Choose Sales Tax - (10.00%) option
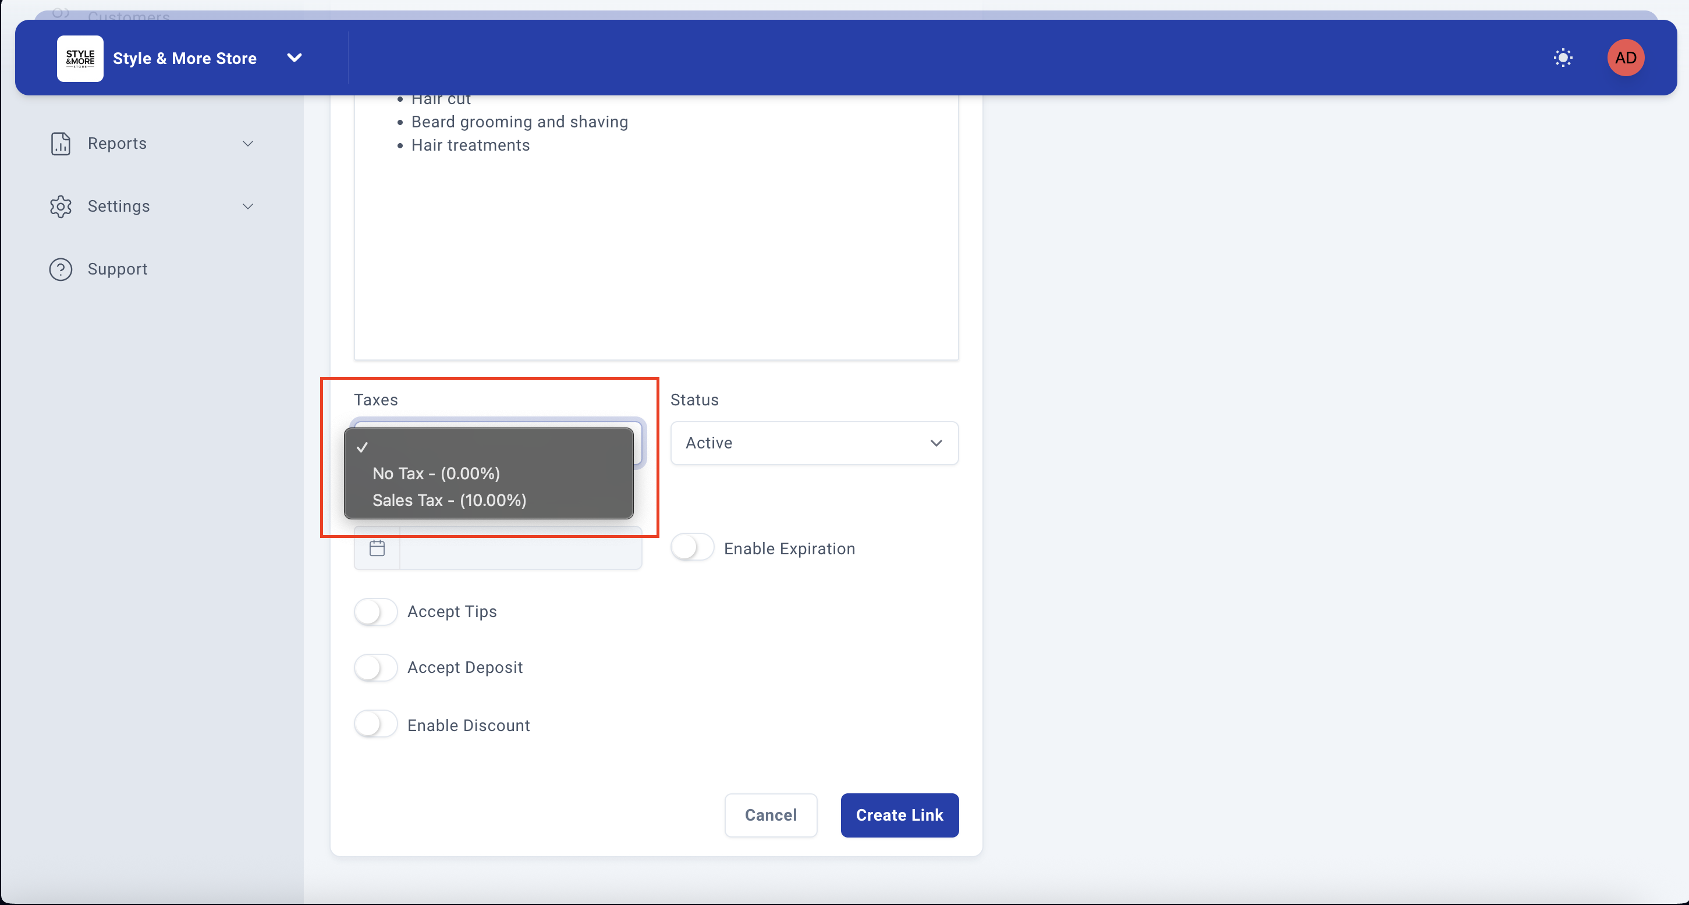Screen dimensions: 1689x905 pyautogui.click(x=449, y=500)
